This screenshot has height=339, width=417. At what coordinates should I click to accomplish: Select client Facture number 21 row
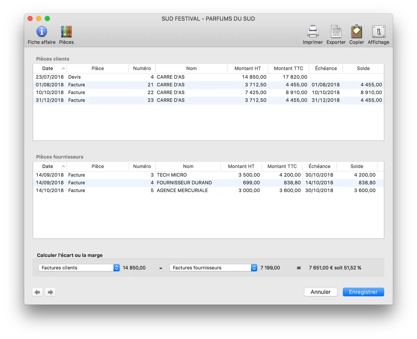(208, 85)
